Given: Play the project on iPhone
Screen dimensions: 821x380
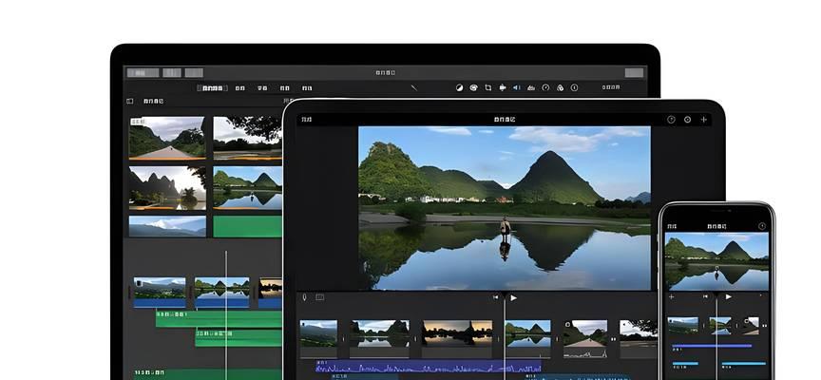Looking at the screenshot, I should pos(728,296).
